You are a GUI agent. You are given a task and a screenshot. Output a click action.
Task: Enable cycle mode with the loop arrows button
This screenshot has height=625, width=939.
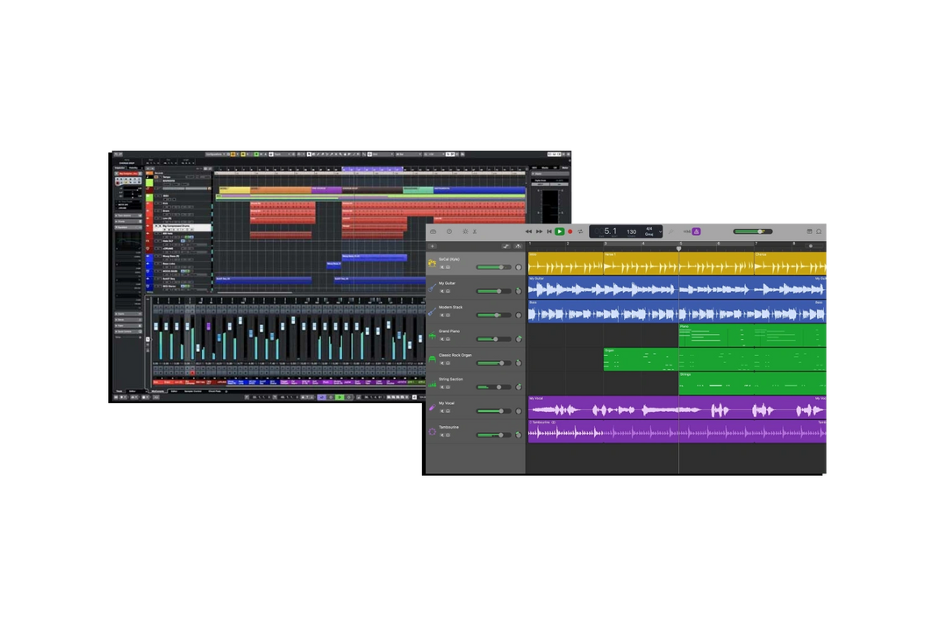[581, 231]
